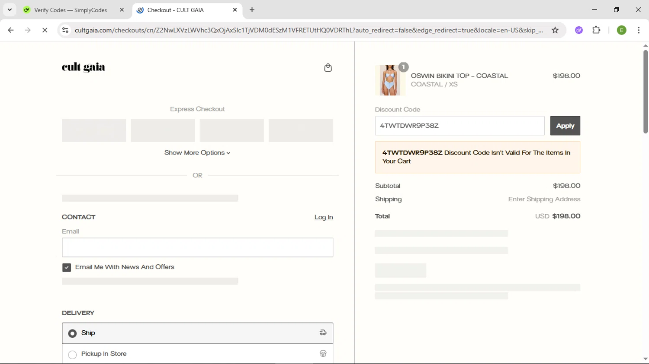The width and height of the screenshot is (649, 364).
Task: Bookmark this page with the star icon
Action: 555,30
